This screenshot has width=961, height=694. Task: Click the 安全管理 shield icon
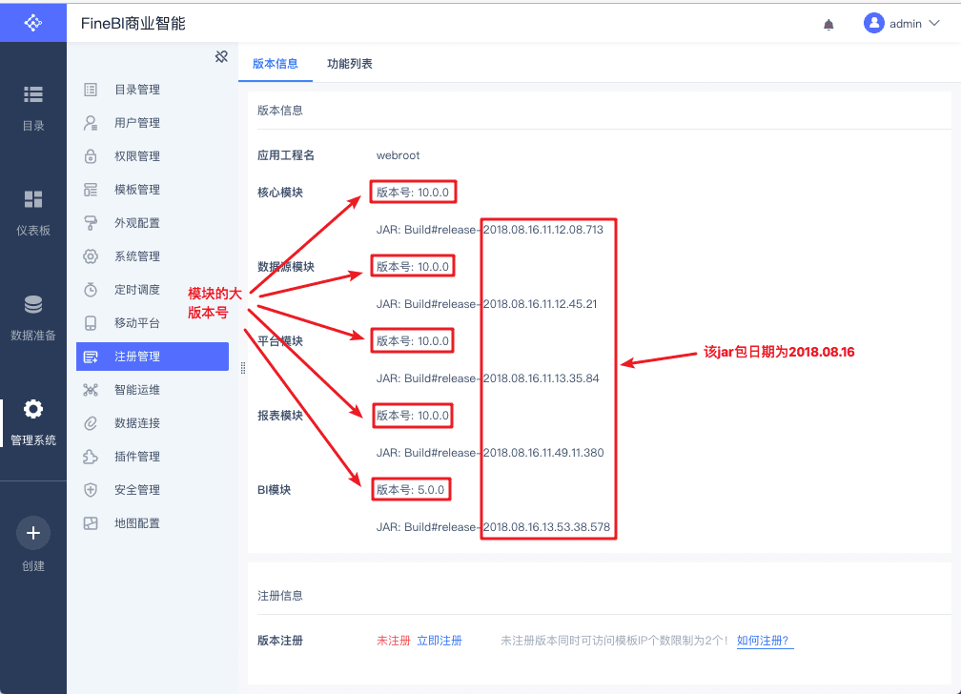pos(91,490)
